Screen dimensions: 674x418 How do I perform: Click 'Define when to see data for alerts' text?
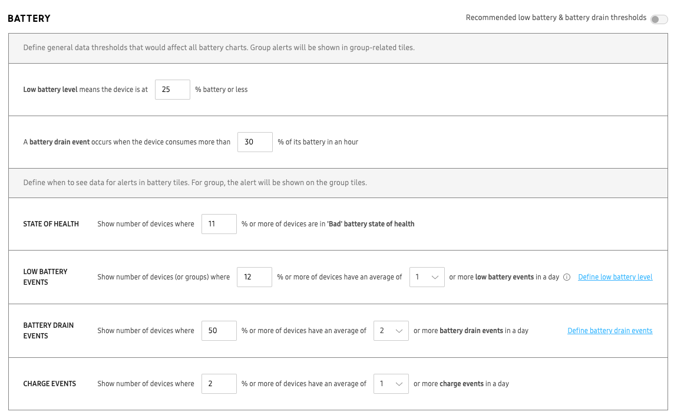(x=195, y=183)
